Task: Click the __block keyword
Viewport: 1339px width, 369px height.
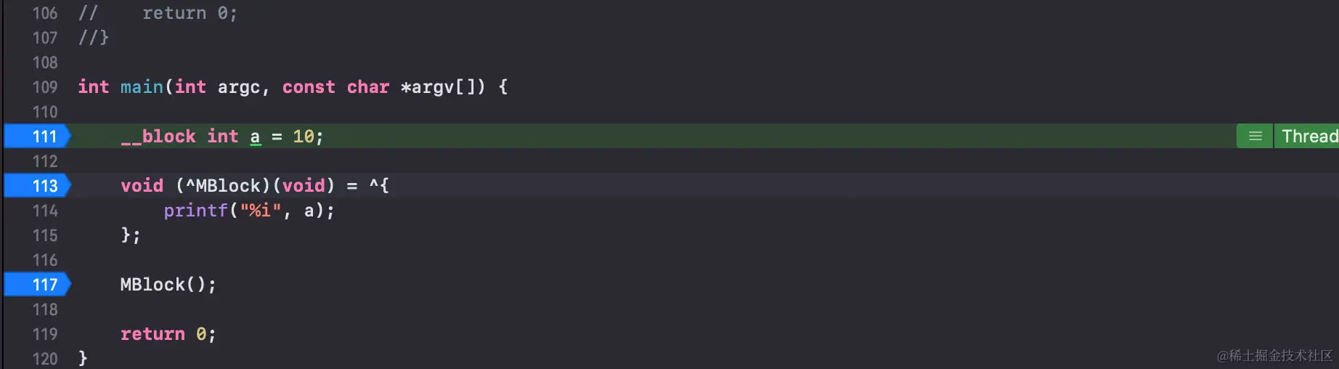Action: coord(158,137)
